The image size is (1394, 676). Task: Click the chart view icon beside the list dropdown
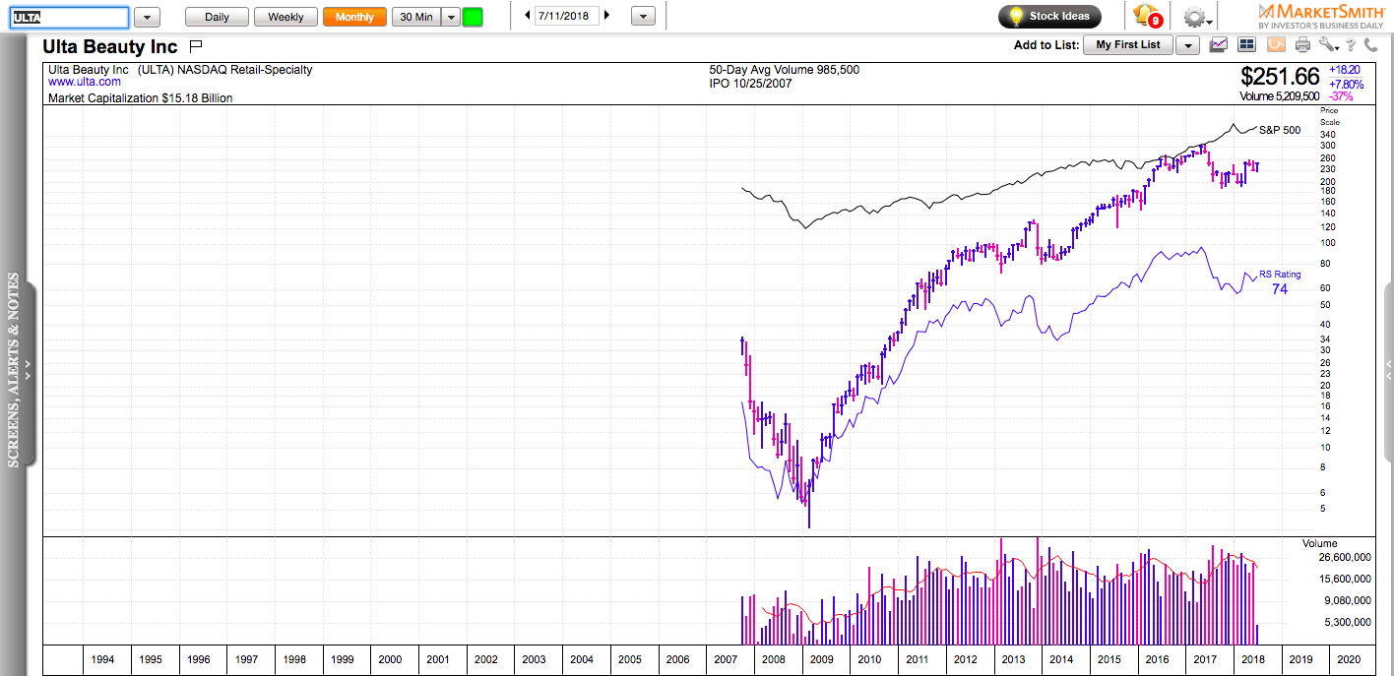click(x=1220, y=44)
